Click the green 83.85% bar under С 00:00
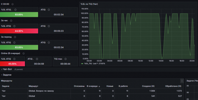Viewport: 198px width, 100px height. click(x=19, y=14)
